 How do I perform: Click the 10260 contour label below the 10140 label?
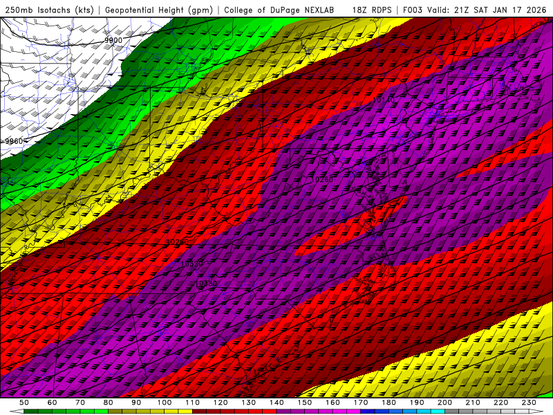coord(321,179)
